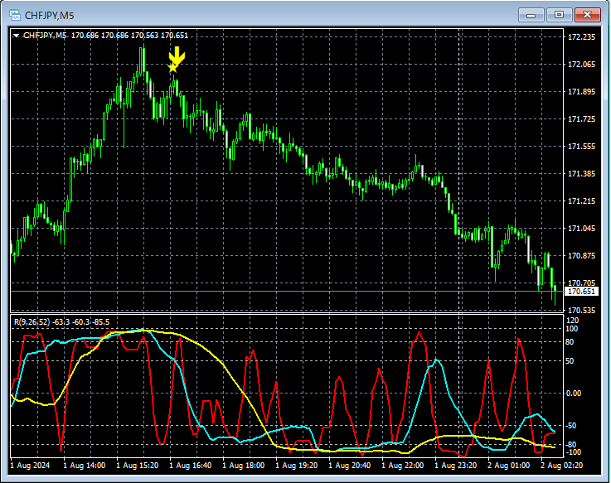Click the CHFJPY,M5 window title text
The height and width of the screenshot is (483, 611).
click(49, 16)
